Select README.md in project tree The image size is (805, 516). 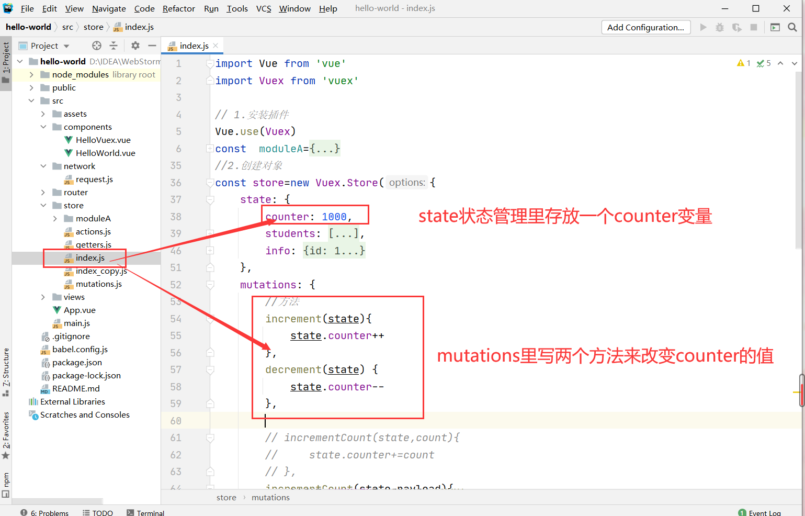(x=76, y=388)
